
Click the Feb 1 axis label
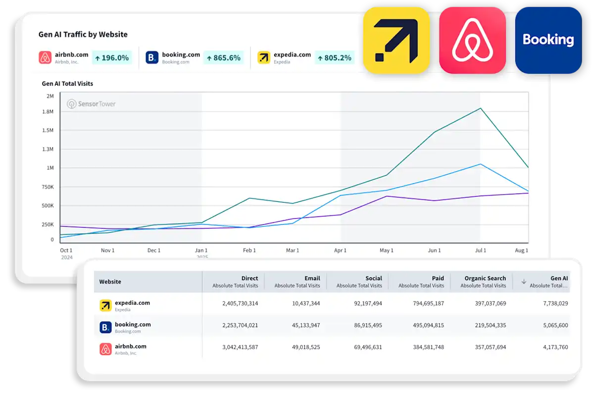tap(249, 250)
